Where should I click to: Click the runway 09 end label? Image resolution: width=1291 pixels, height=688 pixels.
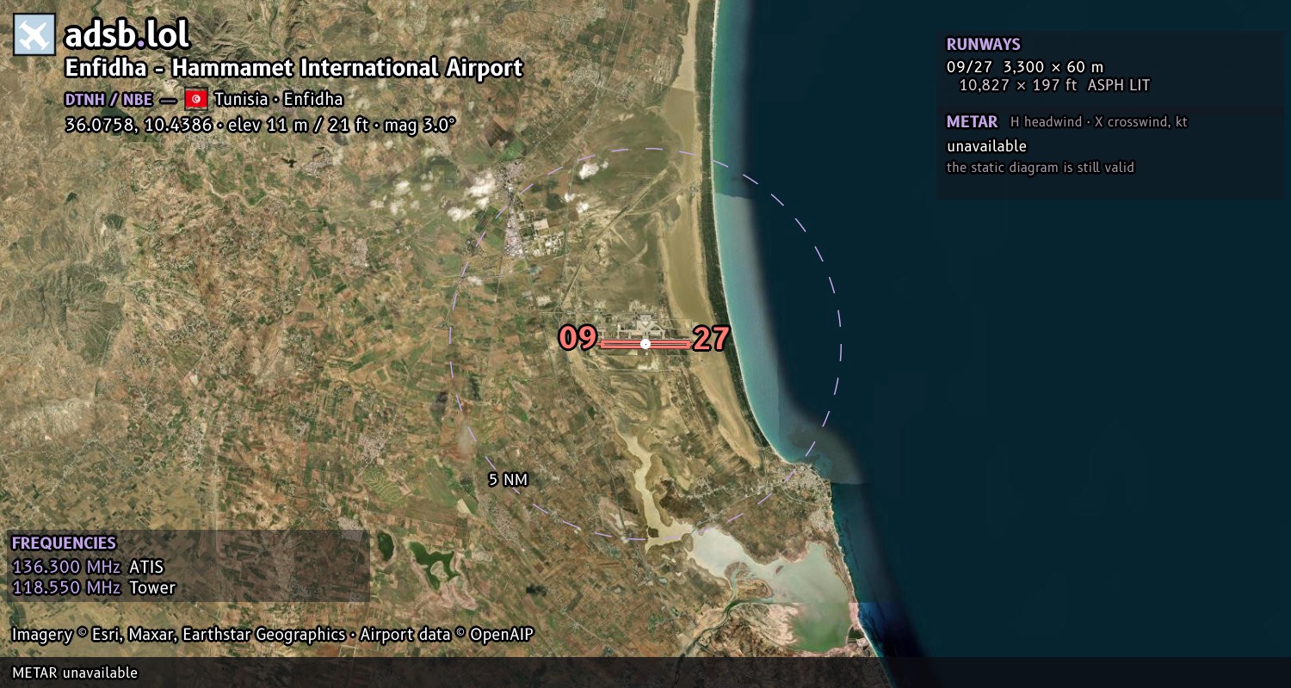tap(578, 338)
